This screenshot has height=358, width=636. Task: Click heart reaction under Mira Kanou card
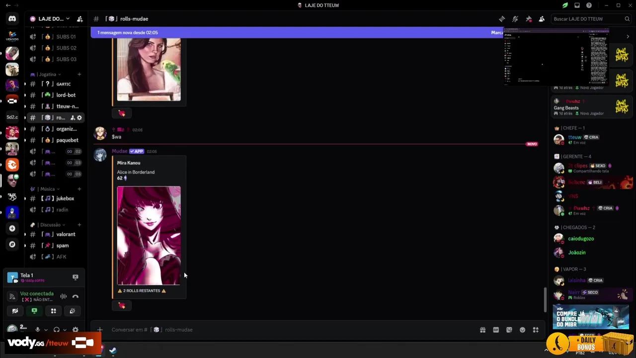tap(122, 306)
